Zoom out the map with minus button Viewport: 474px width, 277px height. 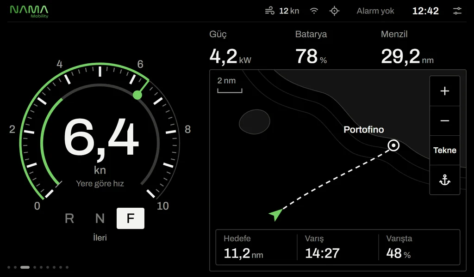445,121
